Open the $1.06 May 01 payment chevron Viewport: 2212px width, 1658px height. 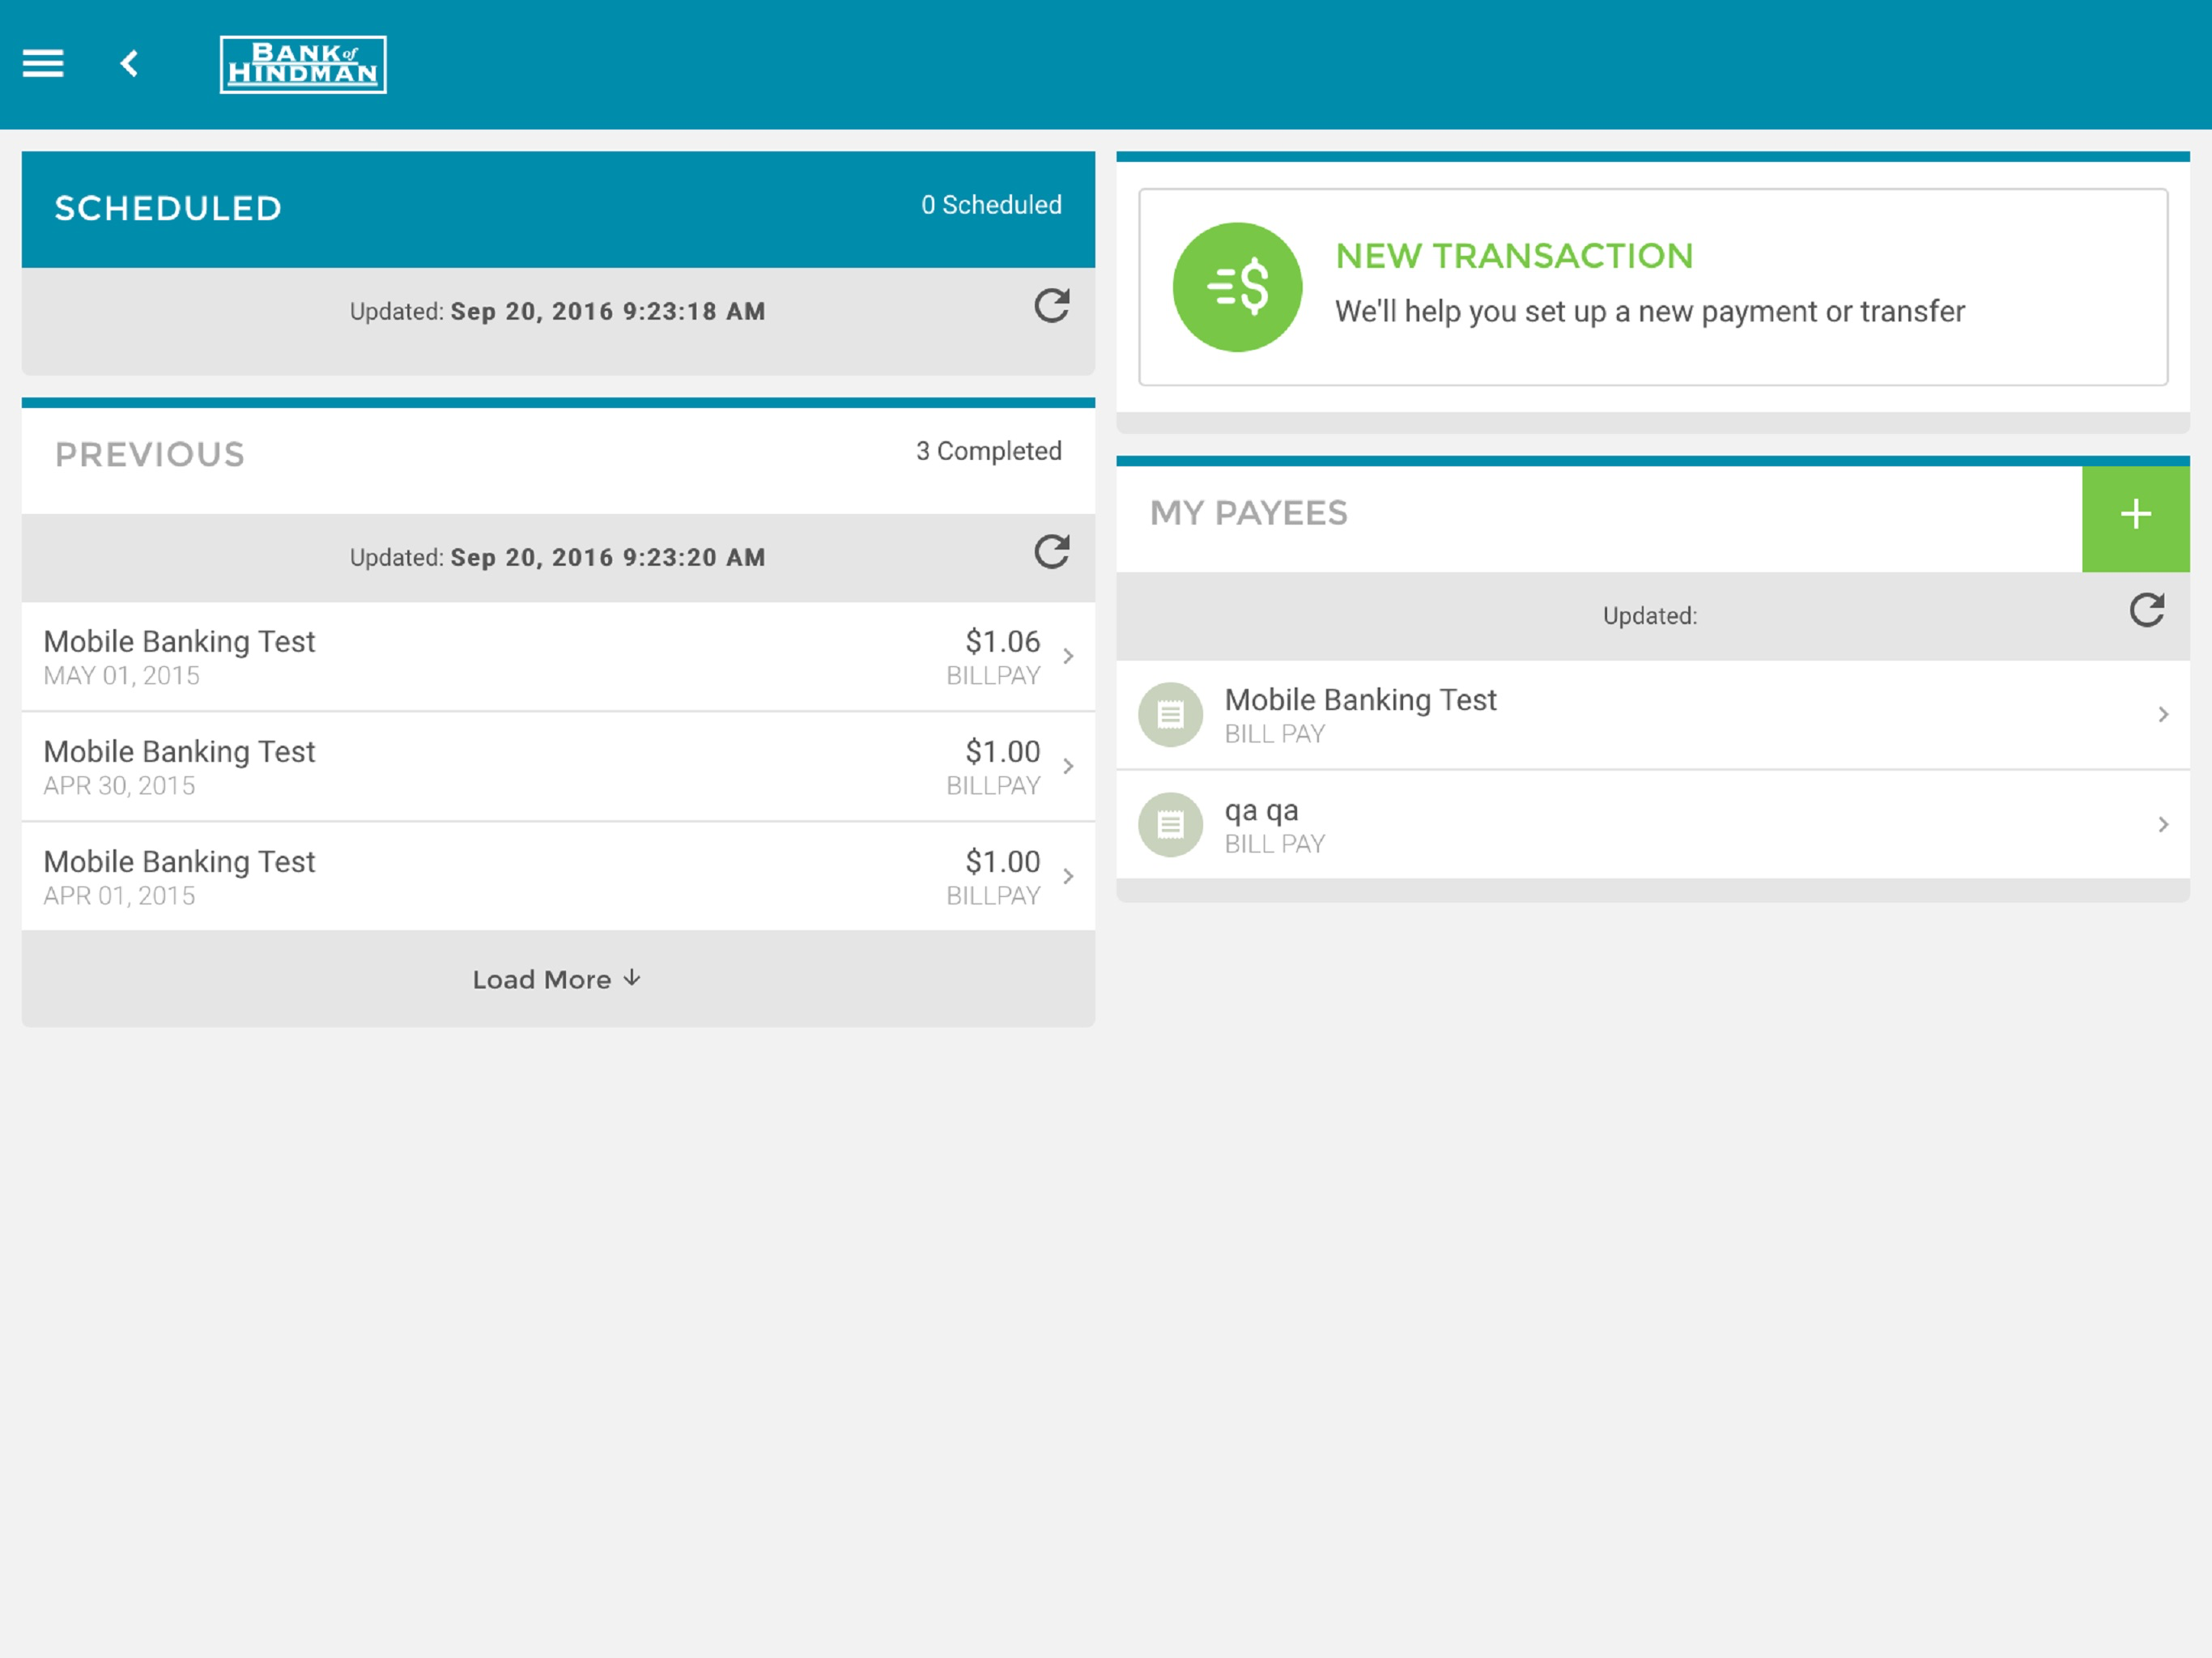pyautogui.click(x=1068, y=657)
